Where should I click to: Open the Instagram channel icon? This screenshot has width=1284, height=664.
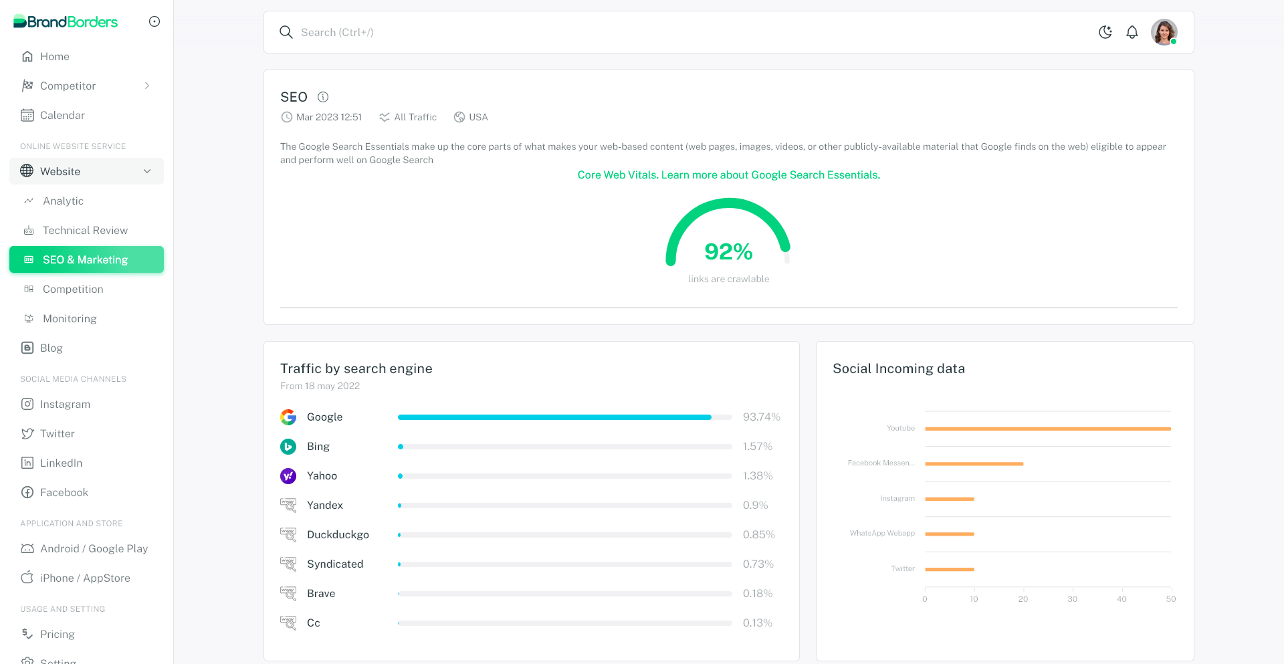(x=27, y=404)
